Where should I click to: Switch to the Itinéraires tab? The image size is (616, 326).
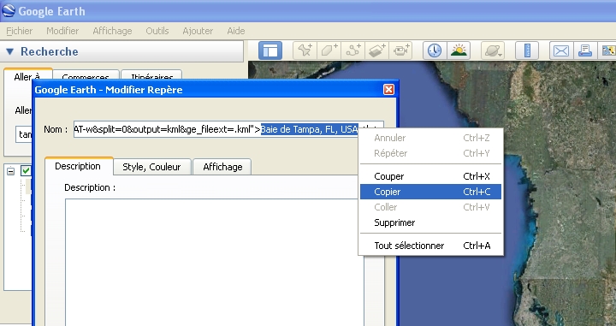point(151,75)
